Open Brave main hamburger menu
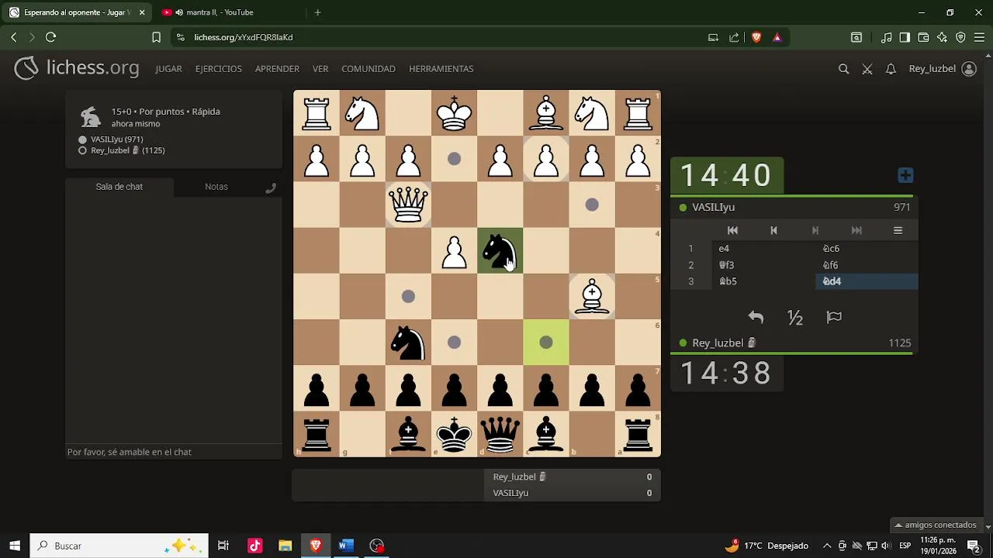Image resolution: width=993 pixels, height=558 pixels. click(x=979, y=37)
